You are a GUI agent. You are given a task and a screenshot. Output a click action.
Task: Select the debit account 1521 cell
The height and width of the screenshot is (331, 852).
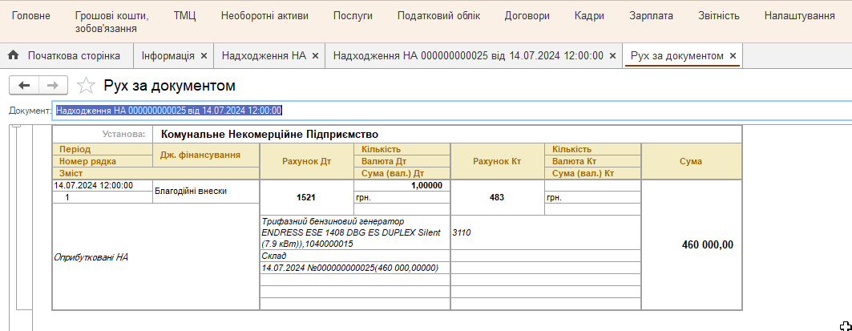pyautogui.click(x=307, y=197)
